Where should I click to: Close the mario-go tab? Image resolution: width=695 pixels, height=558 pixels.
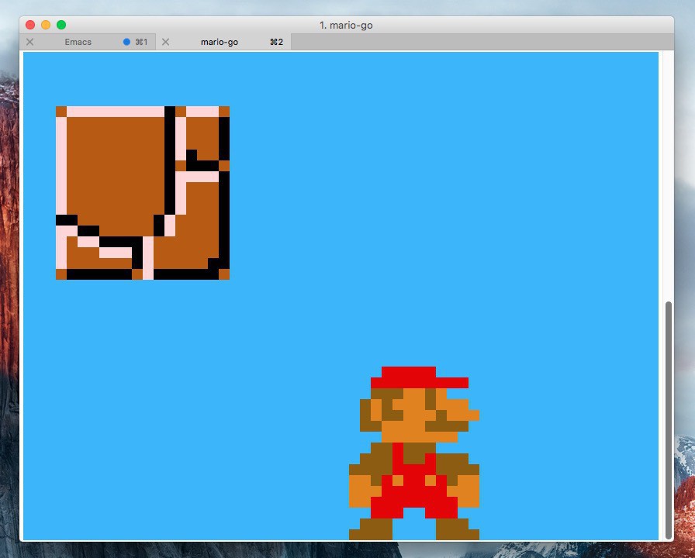point(165,42)
